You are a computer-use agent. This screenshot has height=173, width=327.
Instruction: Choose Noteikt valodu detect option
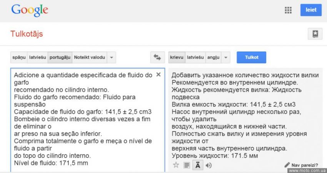pos(90,57)
